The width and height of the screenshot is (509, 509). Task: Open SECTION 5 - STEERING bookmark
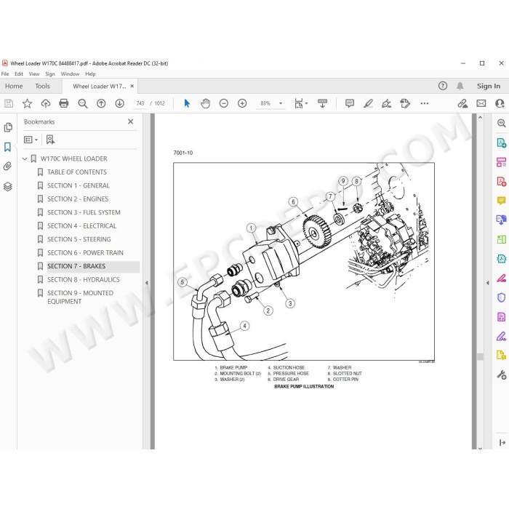point(79,239)
